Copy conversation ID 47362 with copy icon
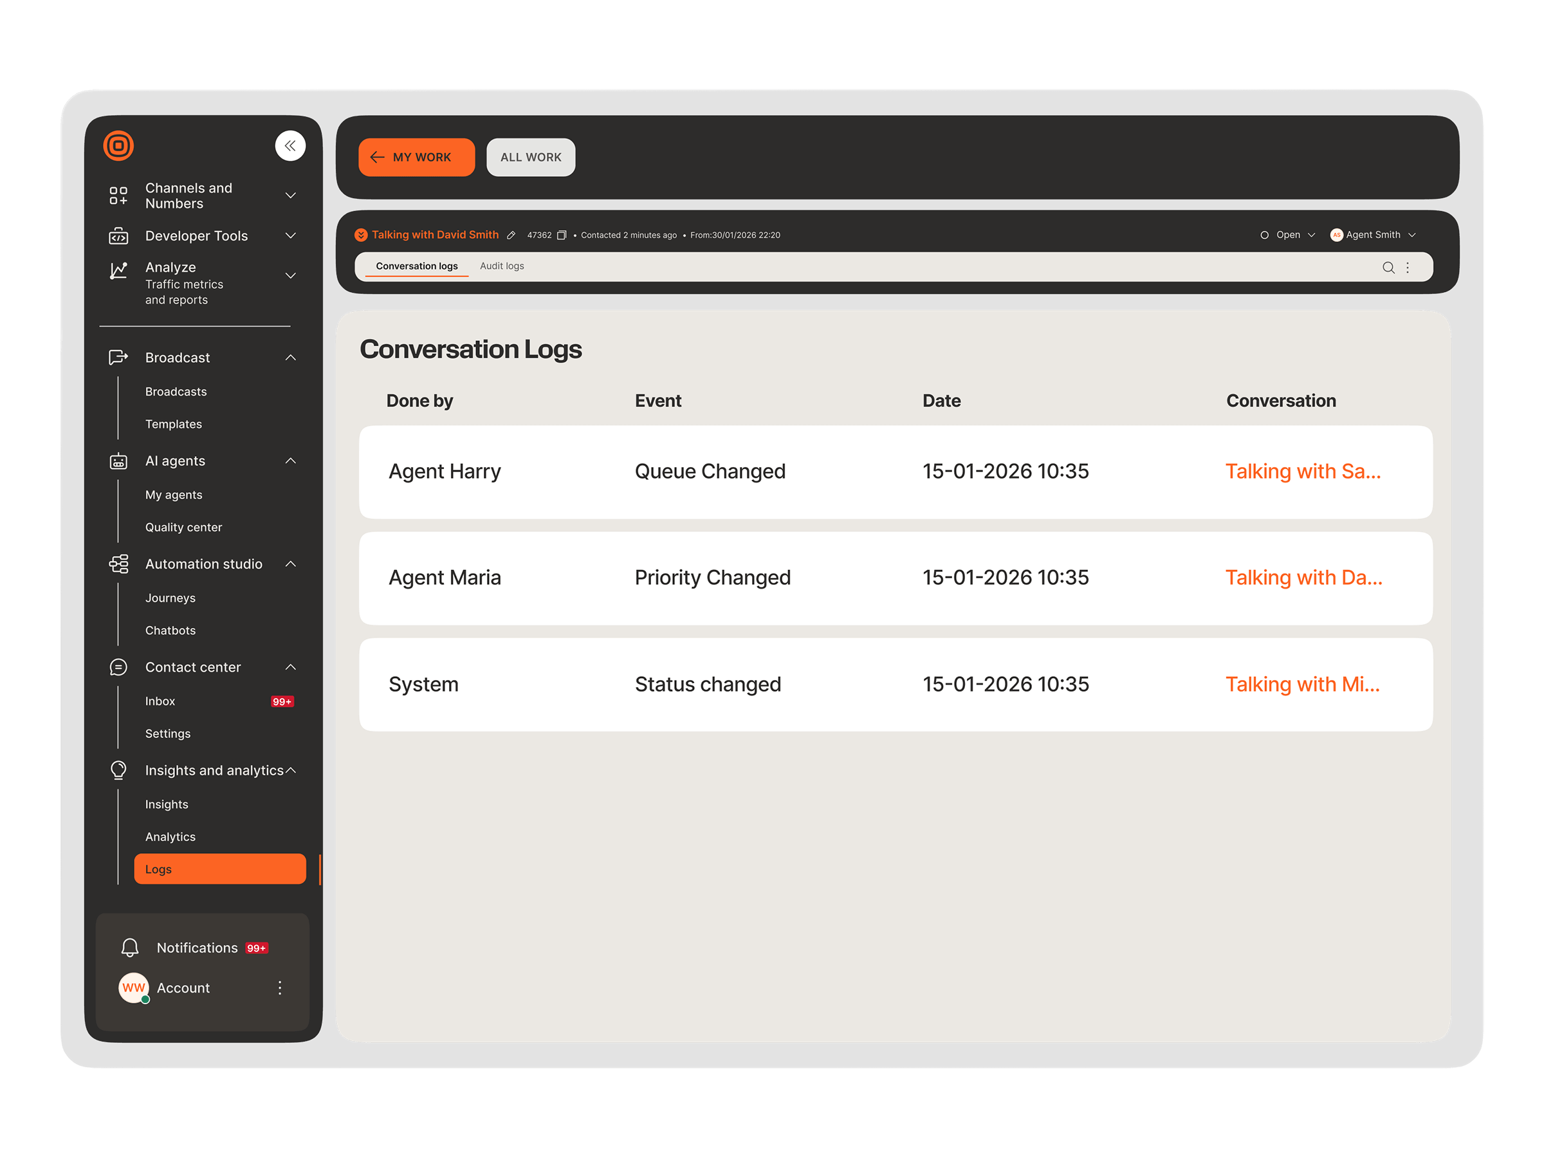This screenshot has height=1158, width=1544. [x=561, y=235]
